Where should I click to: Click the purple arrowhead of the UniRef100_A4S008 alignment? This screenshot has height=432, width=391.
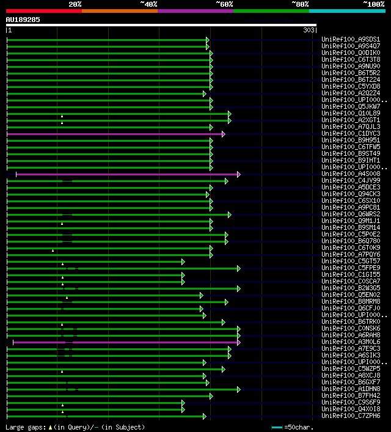(239, 174)
